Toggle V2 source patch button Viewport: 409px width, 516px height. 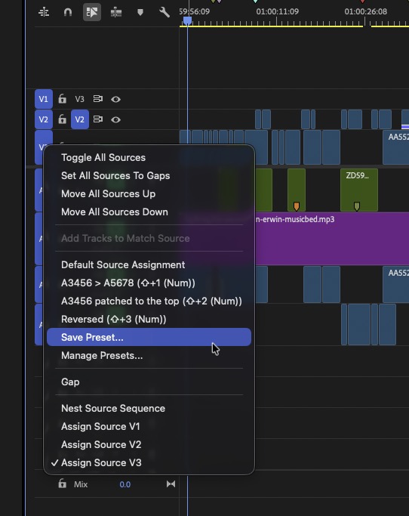[x=44, y=119]
